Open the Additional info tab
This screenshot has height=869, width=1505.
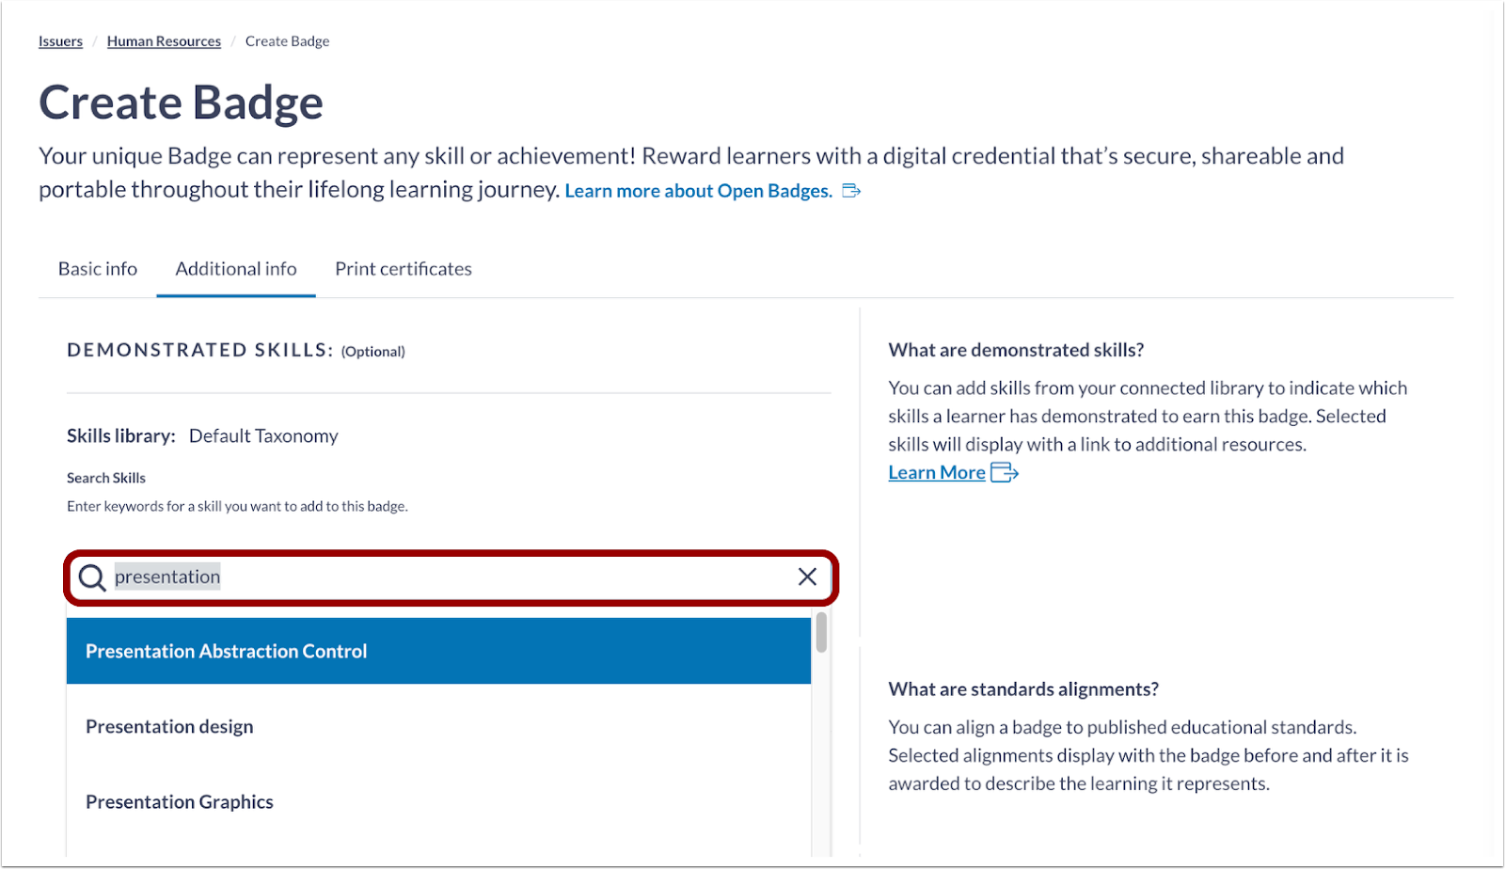235,268
